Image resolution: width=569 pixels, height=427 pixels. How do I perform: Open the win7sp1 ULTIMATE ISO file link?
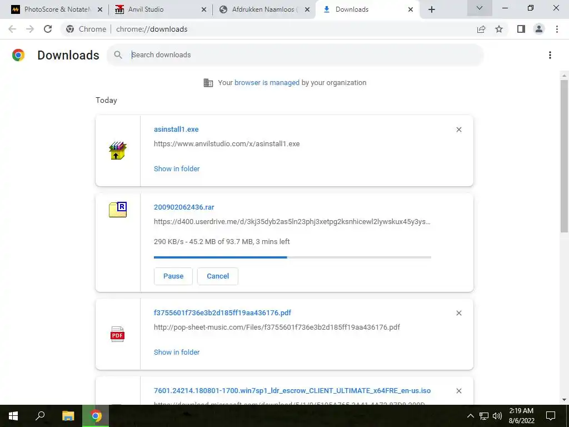tap(292, 391)
